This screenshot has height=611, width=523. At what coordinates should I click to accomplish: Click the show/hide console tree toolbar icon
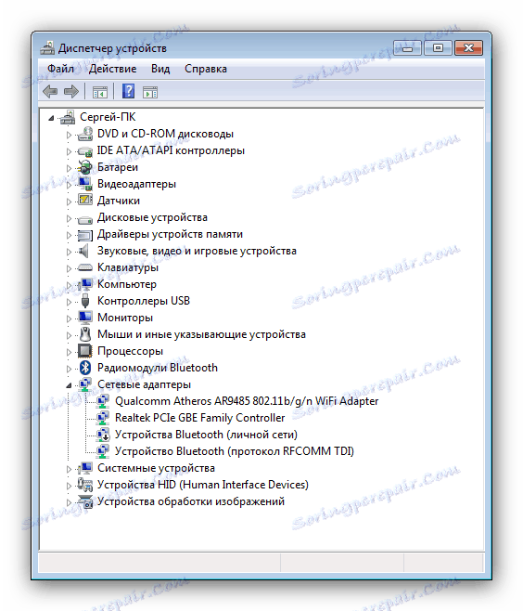[x=99, y=92]
